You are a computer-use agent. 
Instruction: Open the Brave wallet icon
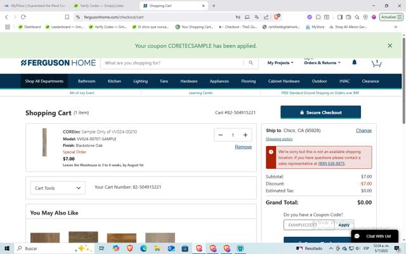(348, 17)
